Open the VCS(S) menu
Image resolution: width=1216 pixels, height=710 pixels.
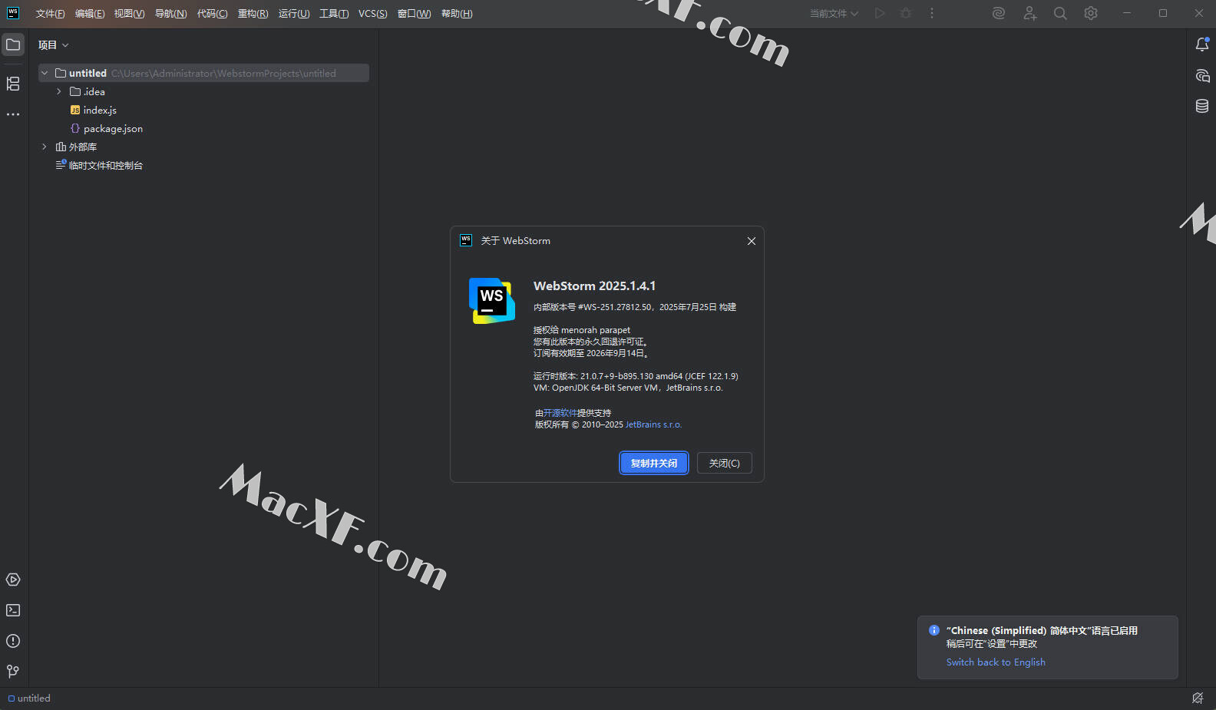coord(372,13)
